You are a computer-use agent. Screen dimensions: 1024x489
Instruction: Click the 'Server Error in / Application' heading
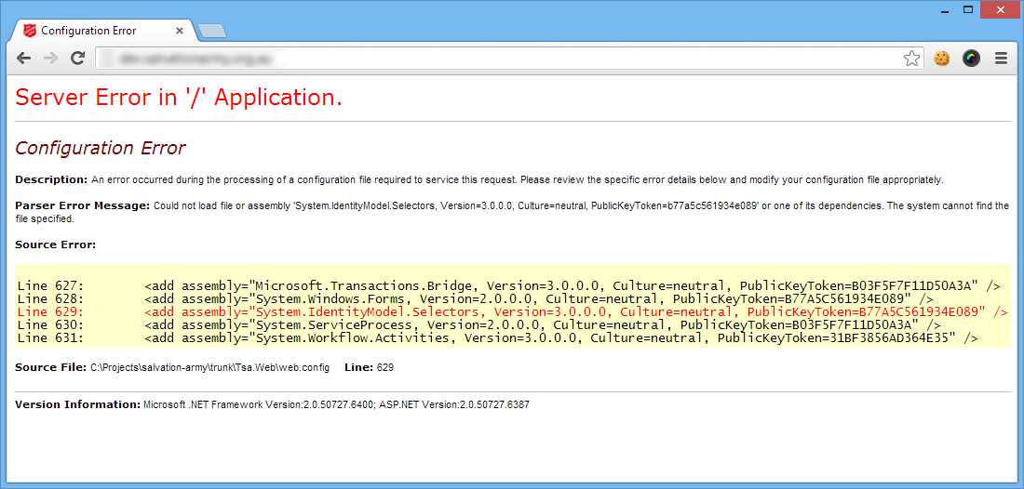[x=179, y=97]
